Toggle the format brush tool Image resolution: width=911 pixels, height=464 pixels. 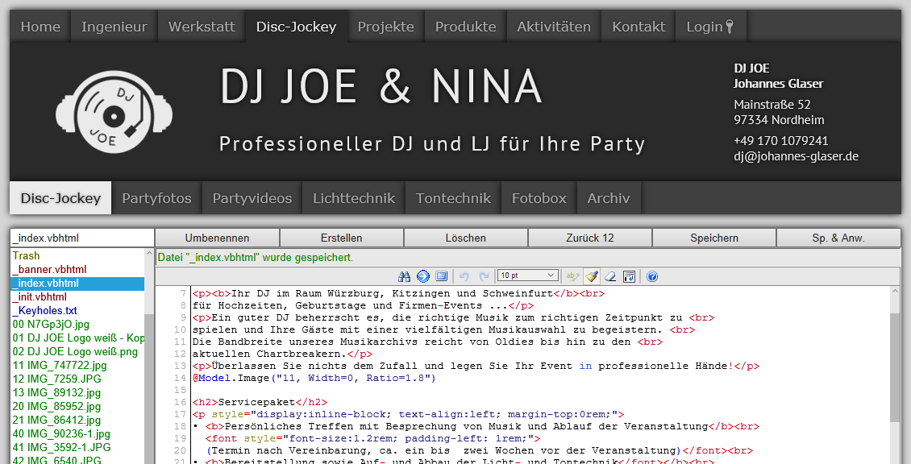[x=592, y=275]
